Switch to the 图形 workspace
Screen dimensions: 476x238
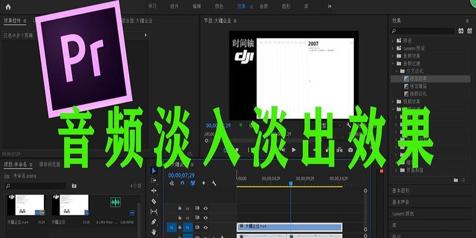pos(286,7)
